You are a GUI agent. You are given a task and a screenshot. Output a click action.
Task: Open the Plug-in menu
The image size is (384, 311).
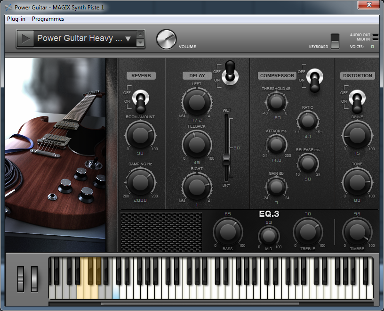click(16, 19)
